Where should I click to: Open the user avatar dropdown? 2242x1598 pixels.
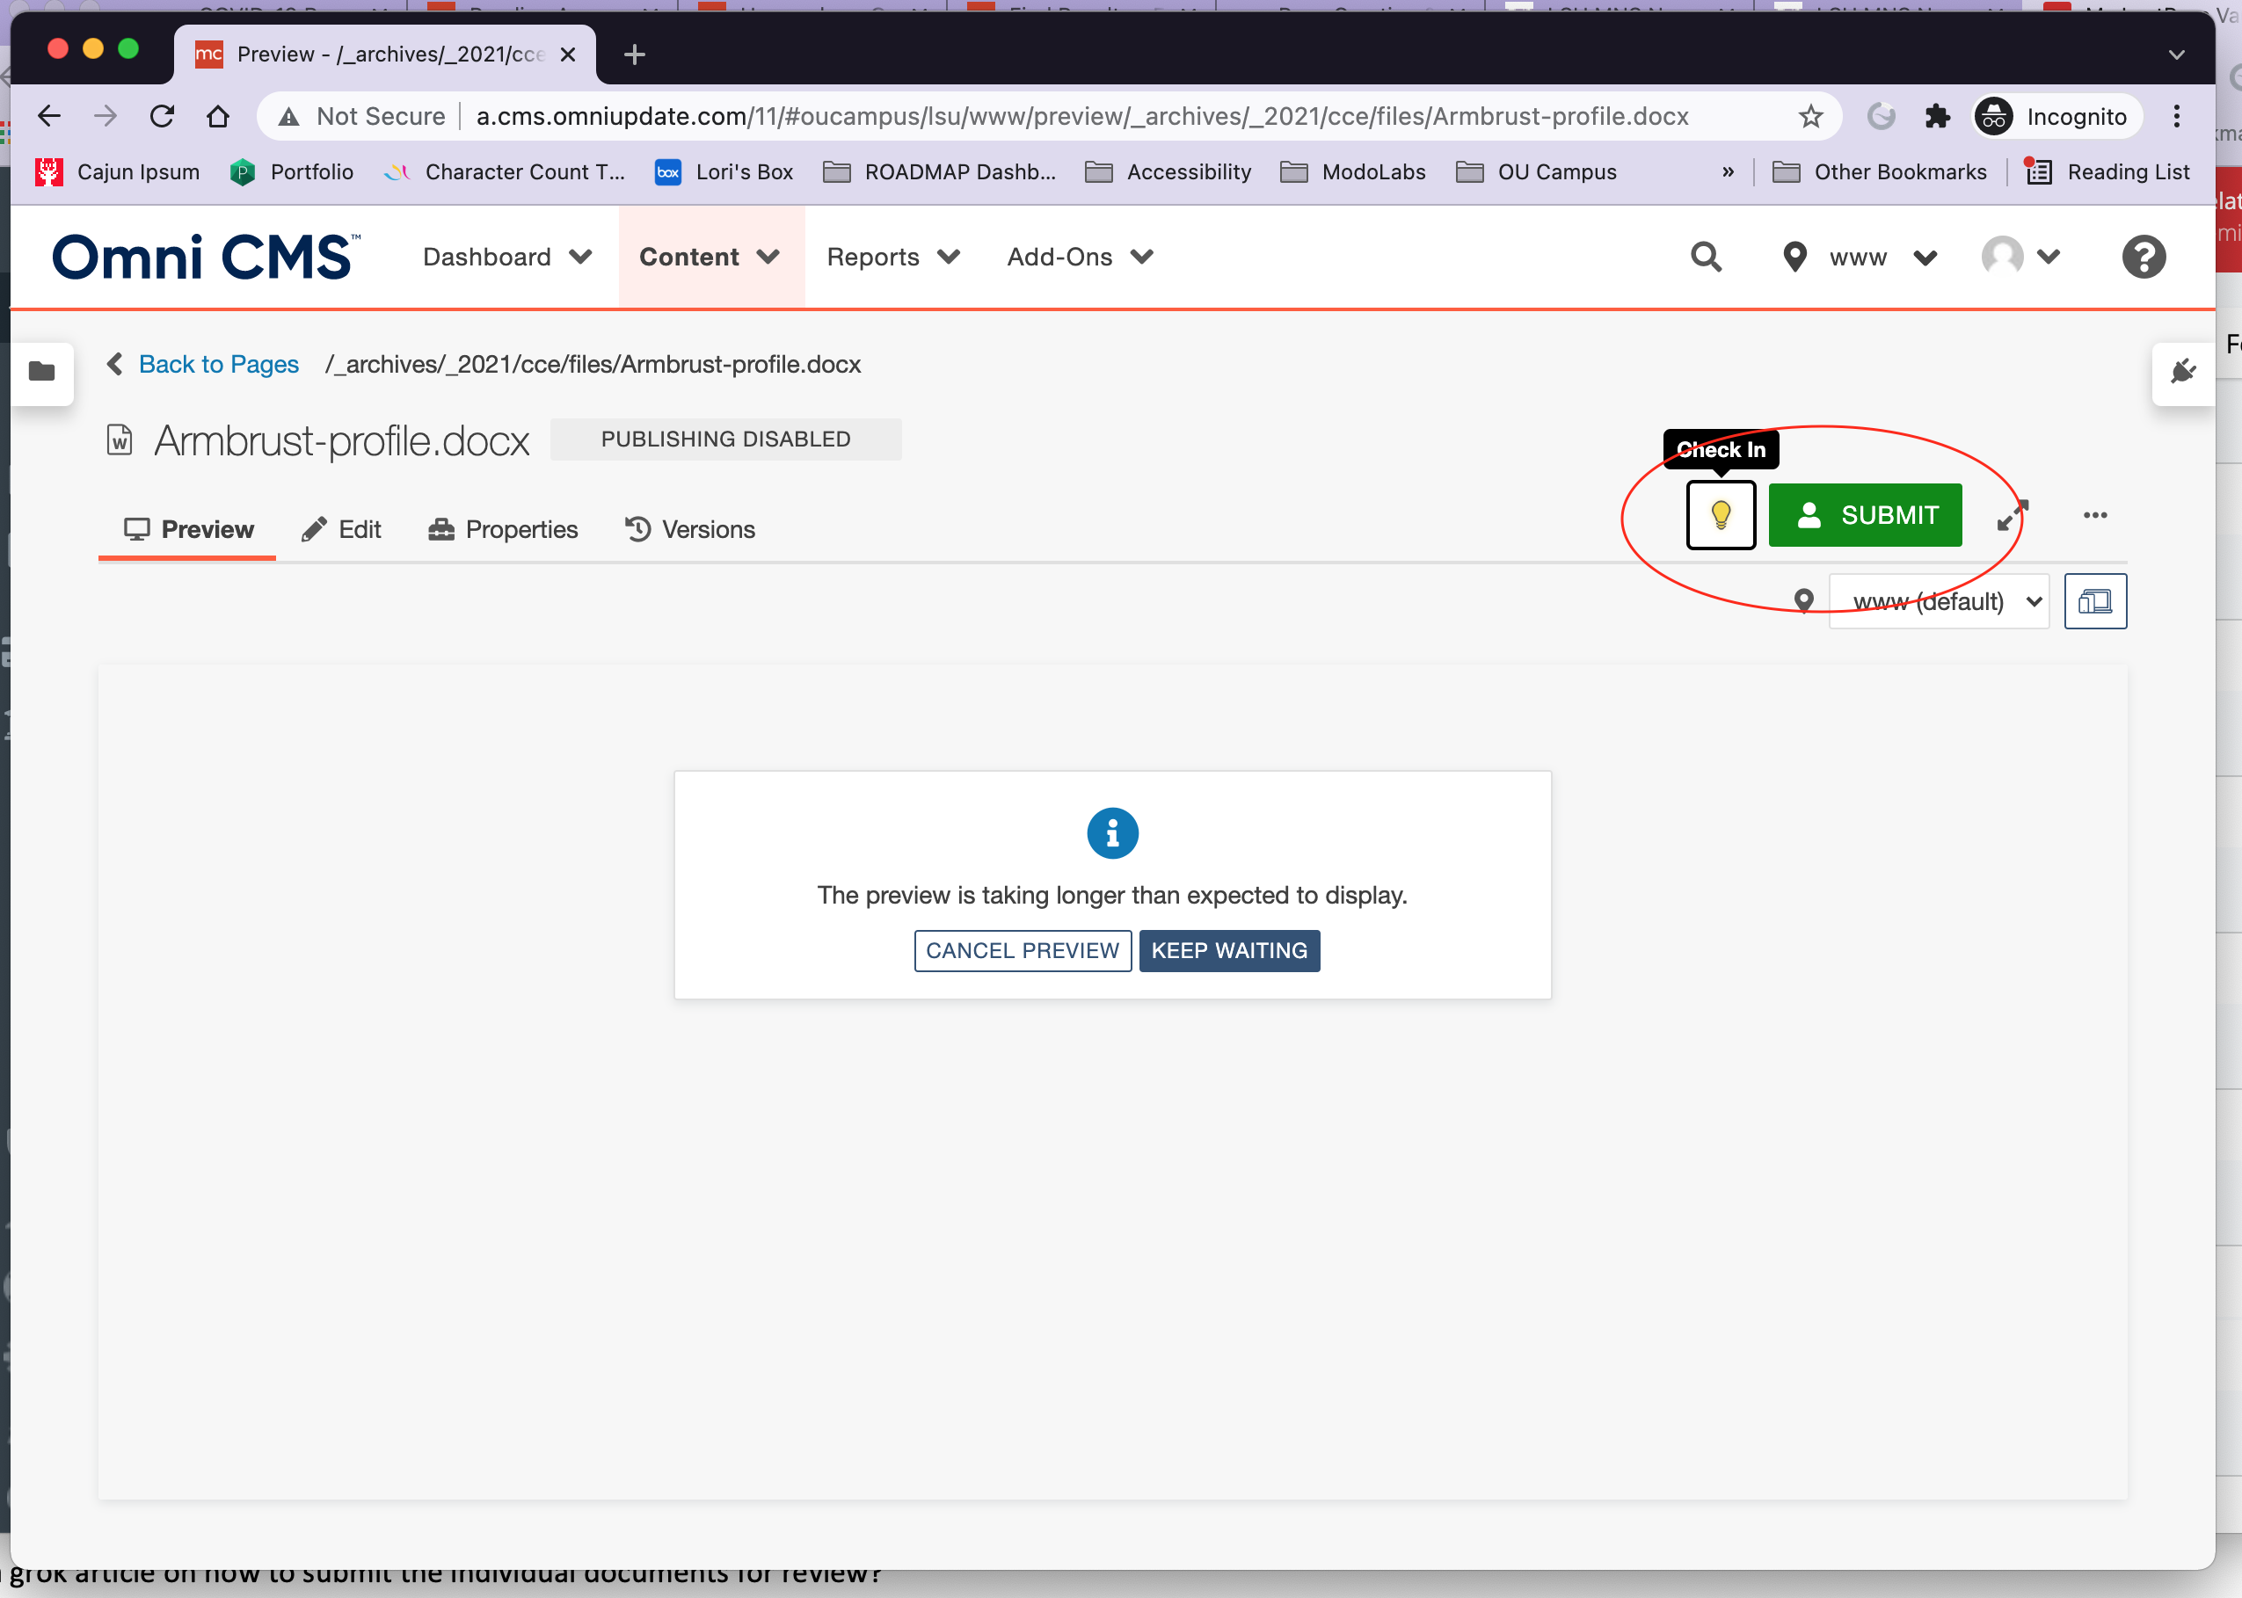[x=2020, y=257]
